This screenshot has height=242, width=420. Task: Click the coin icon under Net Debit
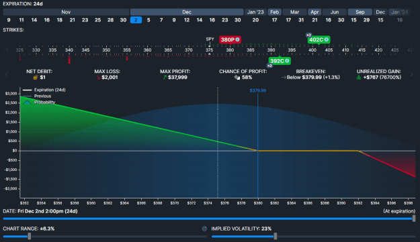(x=36, y=78)
